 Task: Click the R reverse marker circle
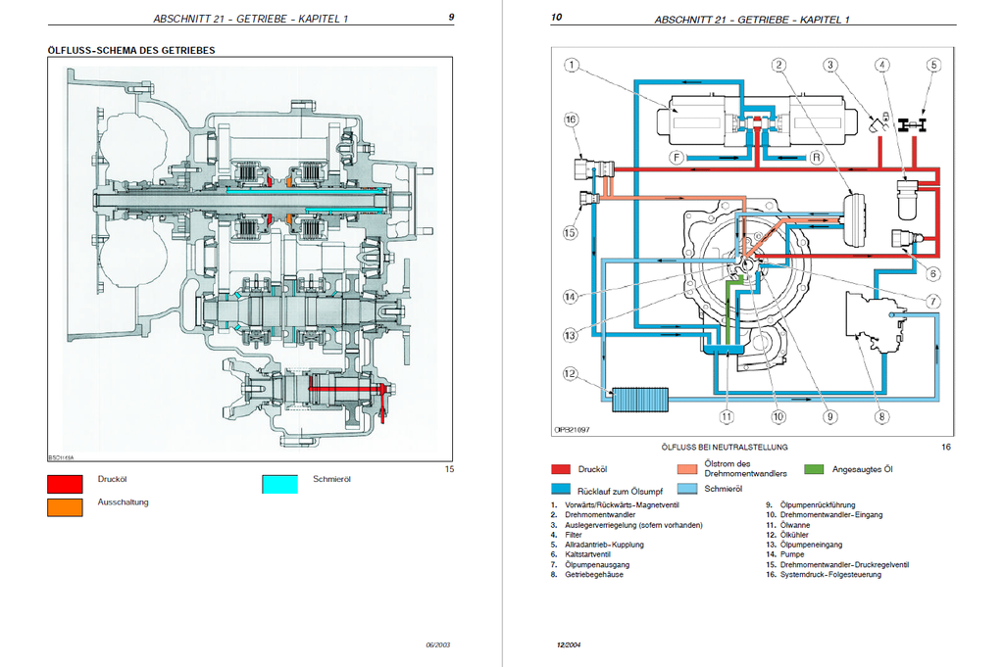coord(816,158)
